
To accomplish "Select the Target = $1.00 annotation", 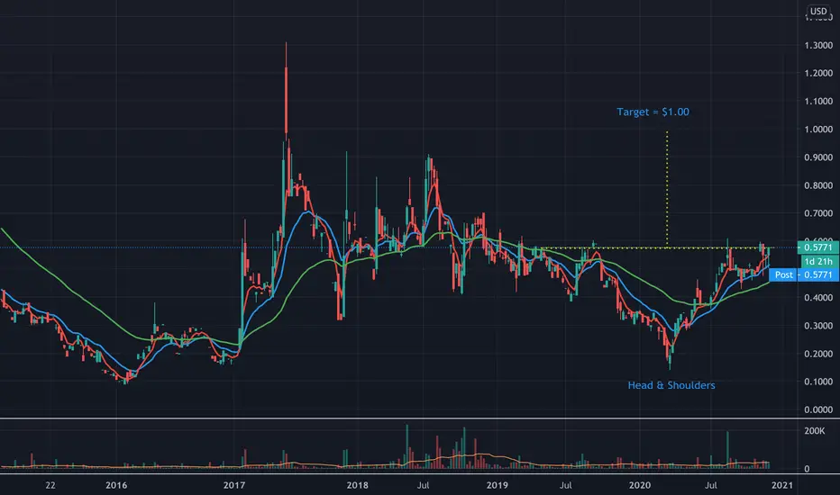I will (x=653, y=112).
